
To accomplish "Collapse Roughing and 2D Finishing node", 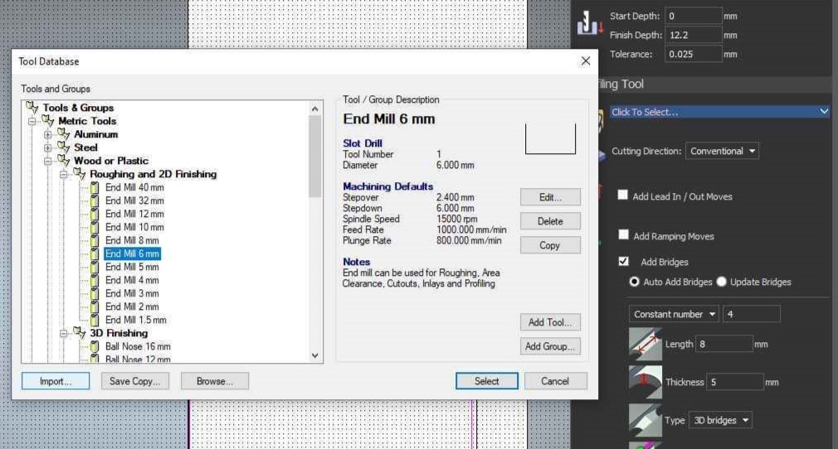I will (x=64, y=174).
